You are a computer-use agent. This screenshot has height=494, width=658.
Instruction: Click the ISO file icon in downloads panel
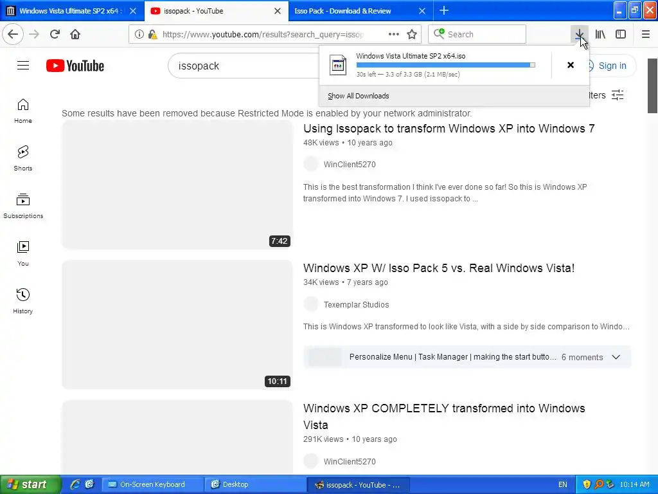[x=338, y=65]
